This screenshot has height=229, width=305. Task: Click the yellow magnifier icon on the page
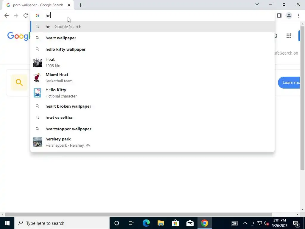pyautogui.click(x=19, y=82)
